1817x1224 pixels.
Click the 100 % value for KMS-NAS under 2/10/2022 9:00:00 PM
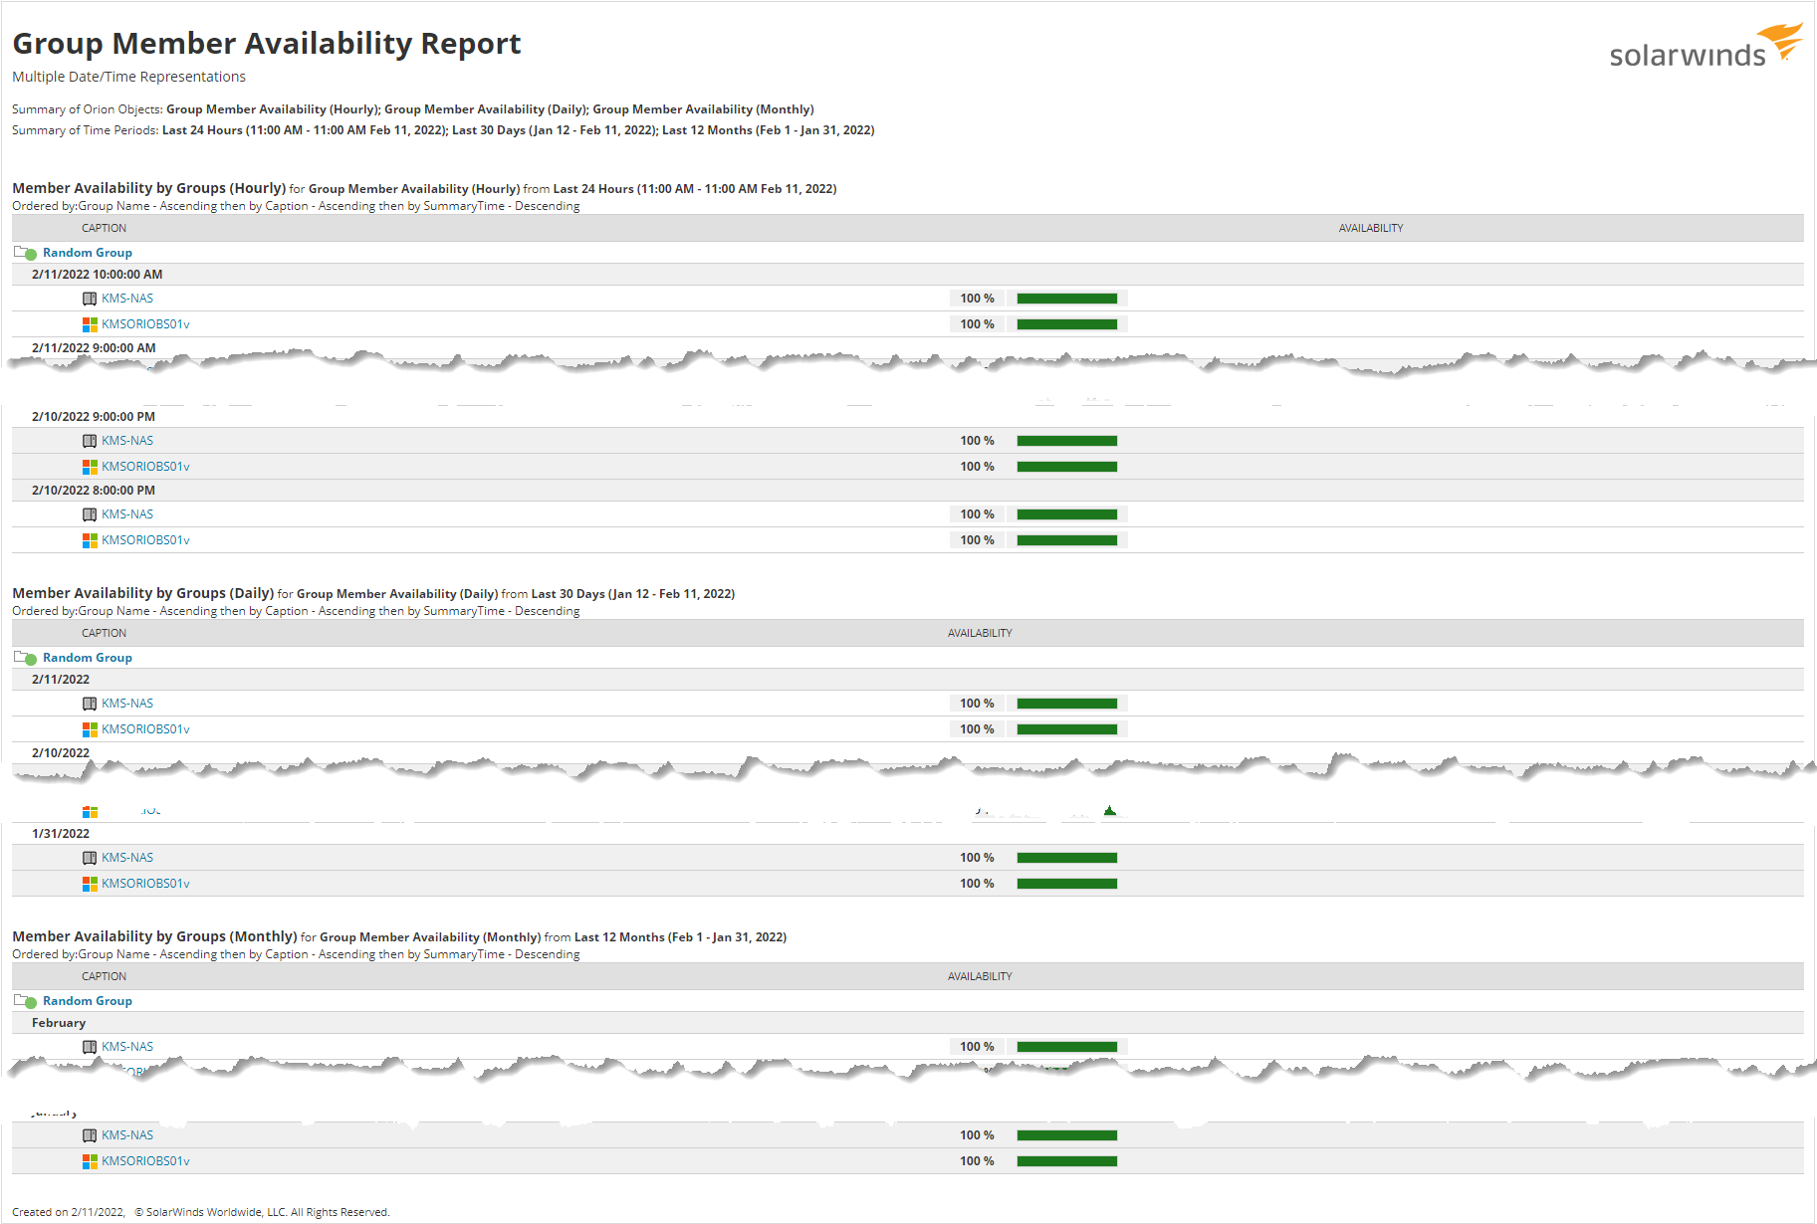point(977,441)
